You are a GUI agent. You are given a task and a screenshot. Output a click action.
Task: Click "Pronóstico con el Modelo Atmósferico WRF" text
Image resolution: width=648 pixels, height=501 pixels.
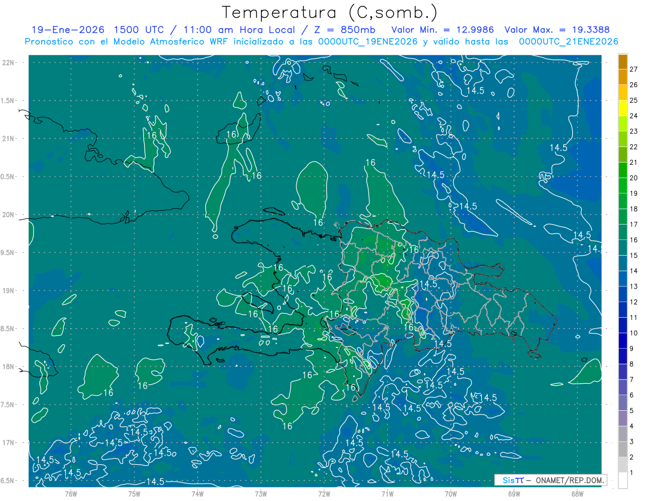coord(127,42)
